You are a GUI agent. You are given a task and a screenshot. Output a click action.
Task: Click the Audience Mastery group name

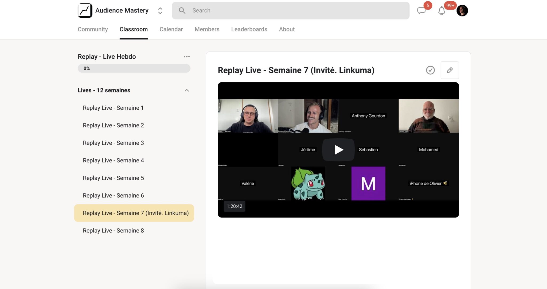pyautogui.click(x=122, y=10)
